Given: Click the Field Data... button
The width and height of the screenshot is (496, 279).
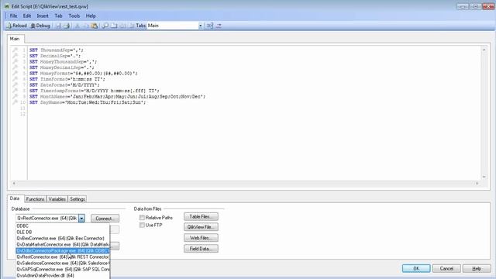Looking at the screenshot, I should [x=201, y=249].
